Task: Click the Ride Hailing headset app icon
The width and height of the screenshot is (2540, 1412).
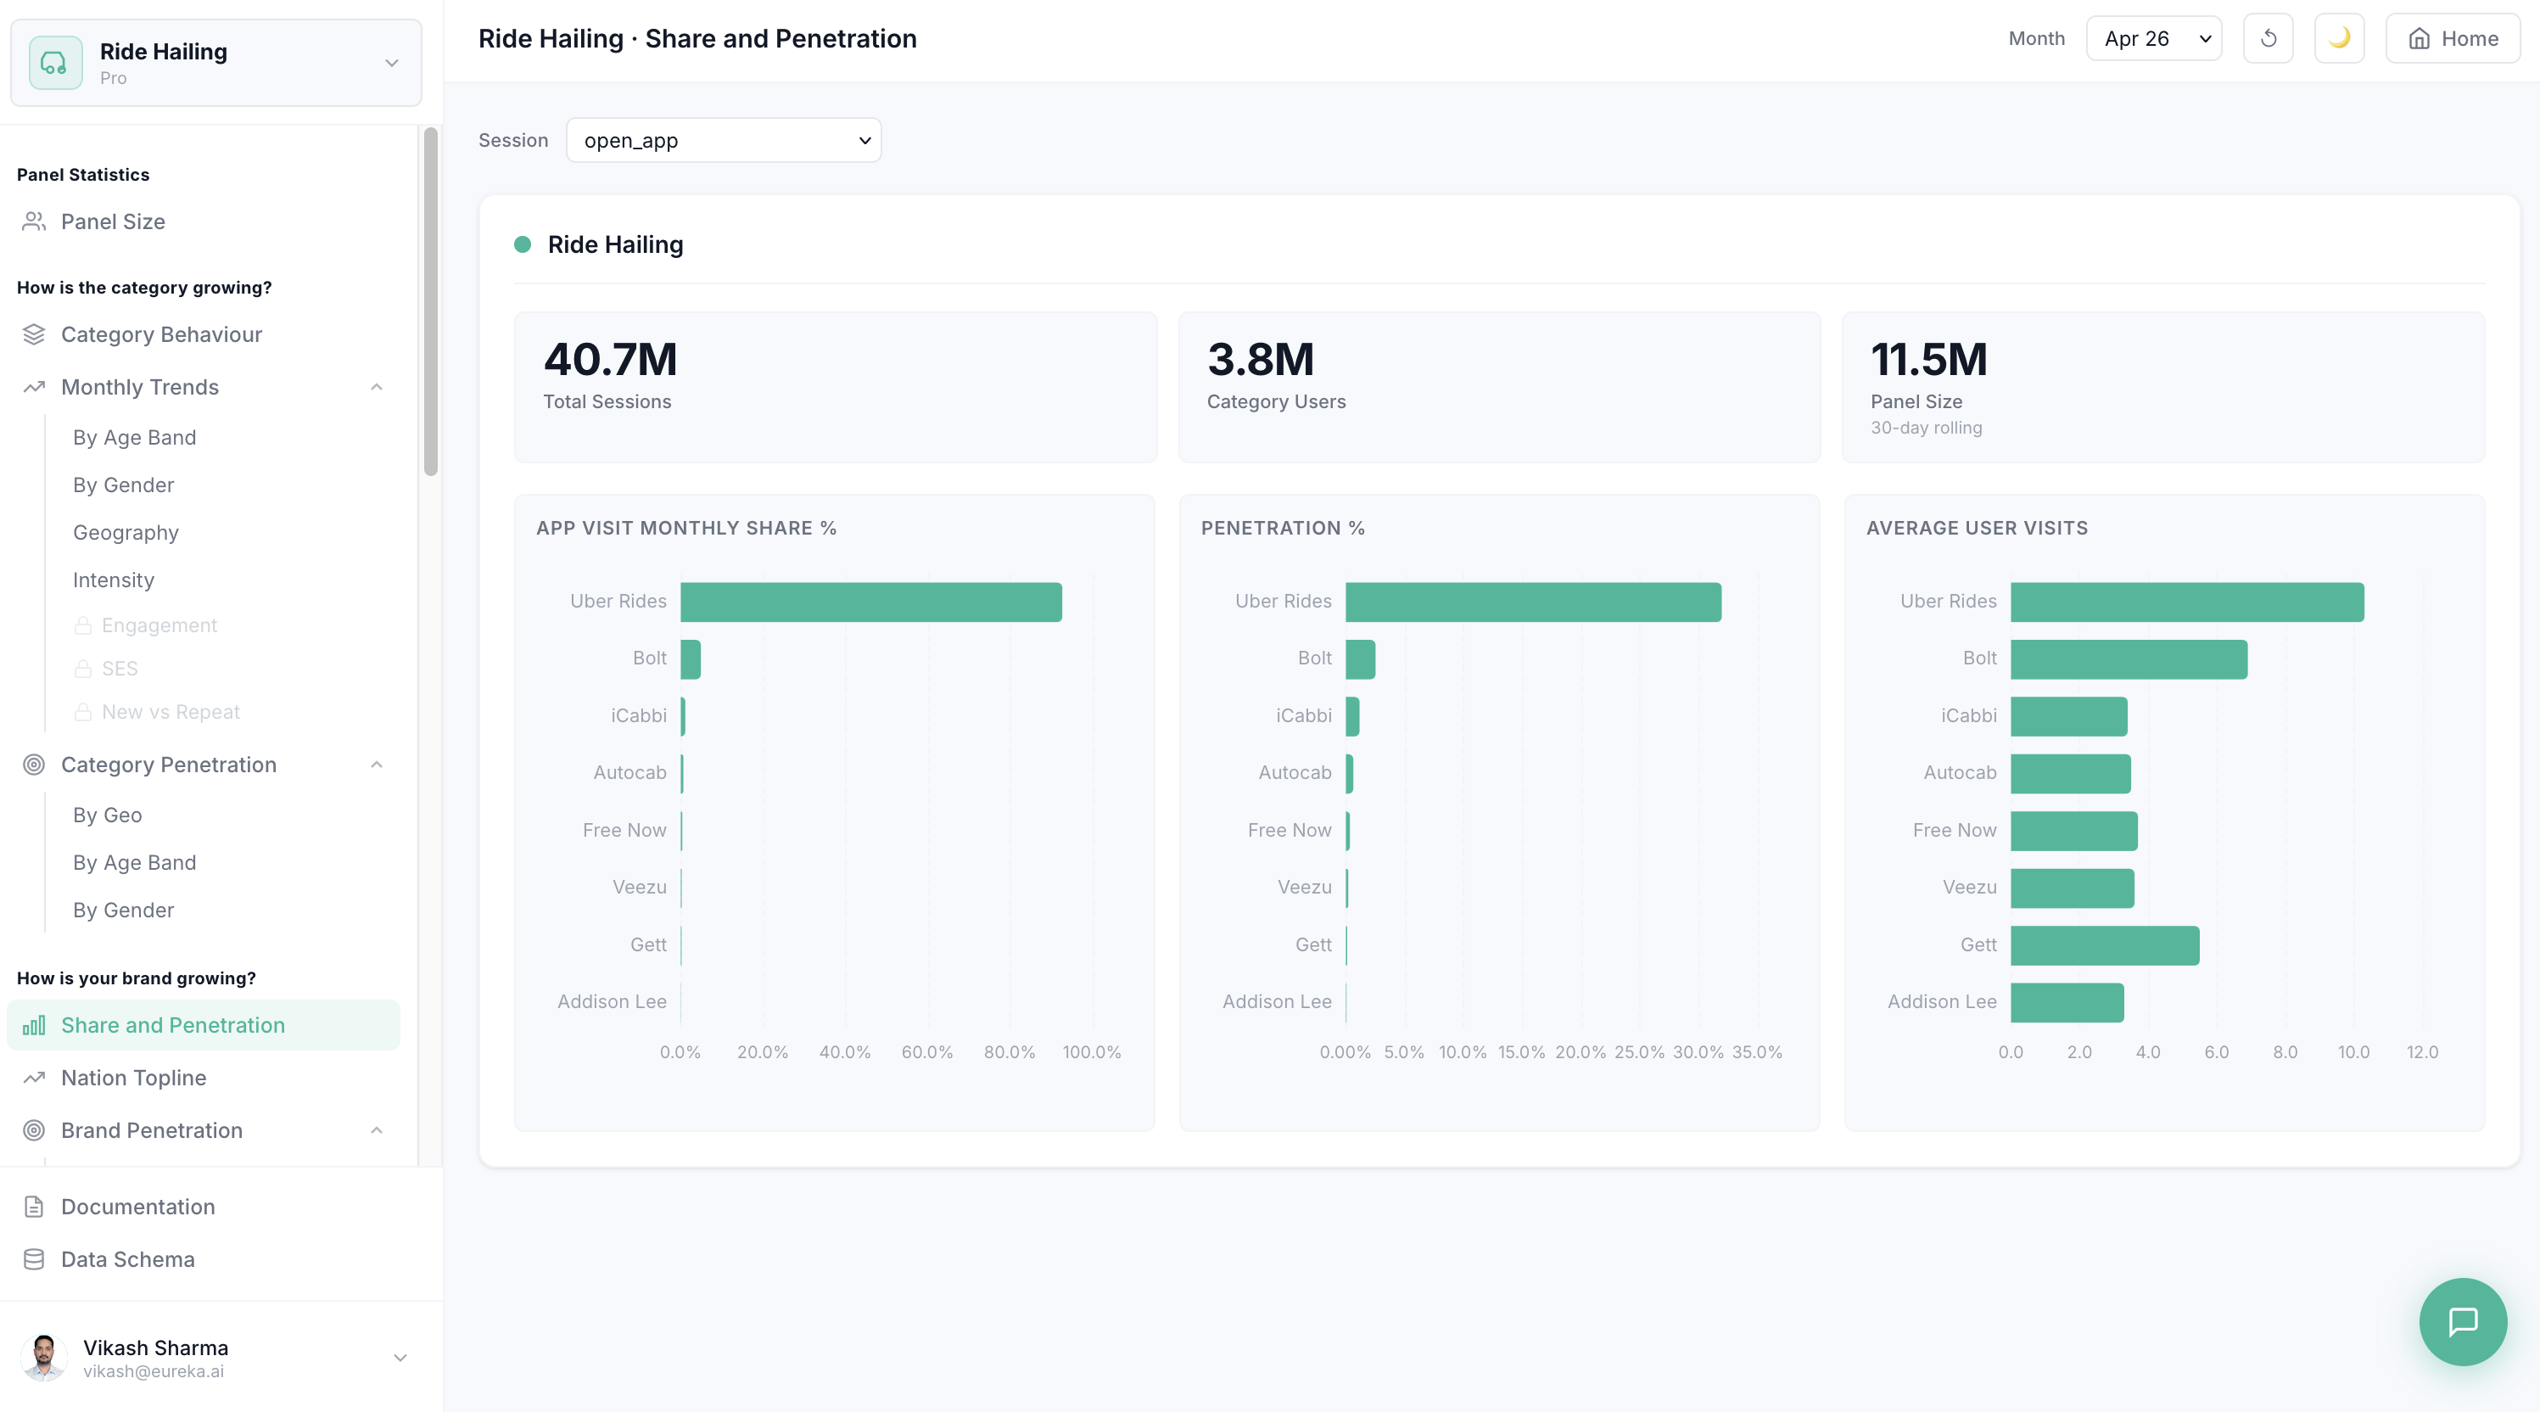Action: pyautogui.click(x=55, y=63)
